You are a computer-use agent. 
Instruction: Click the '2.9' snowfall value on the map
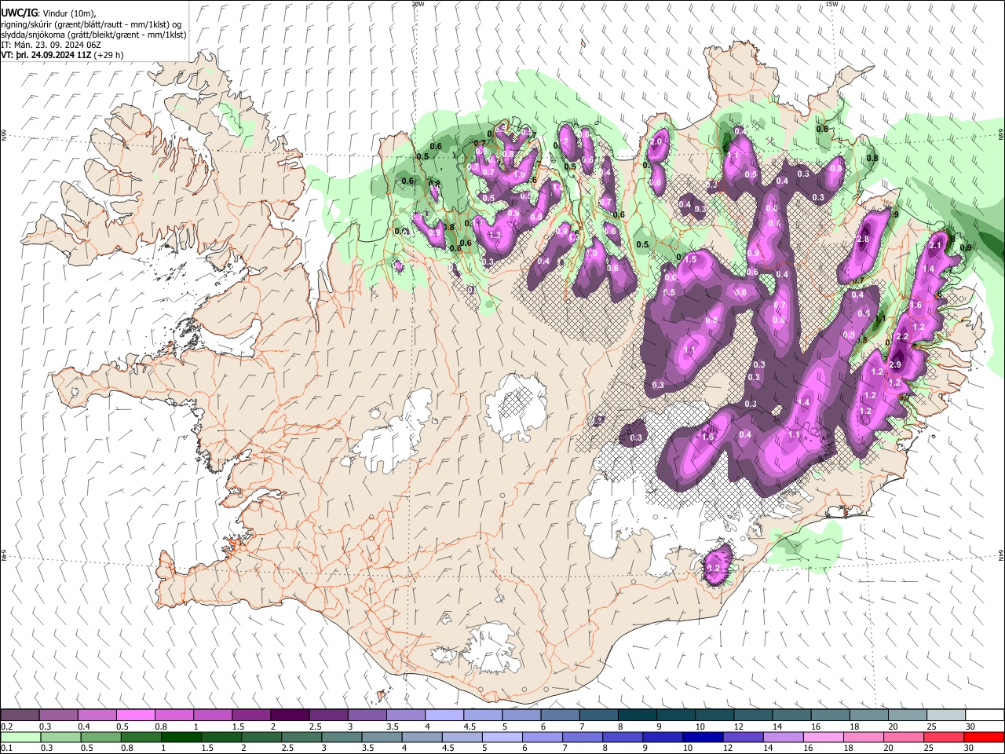[895, 365]
